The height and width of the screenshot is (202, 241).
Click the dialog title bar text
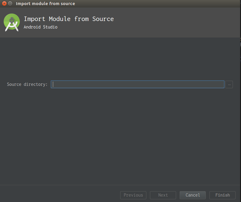click(45, 4)
